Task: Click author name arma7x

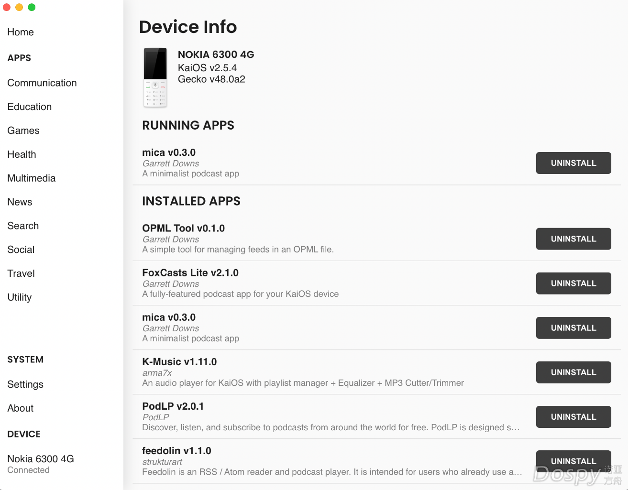Action: coord(157,373)
